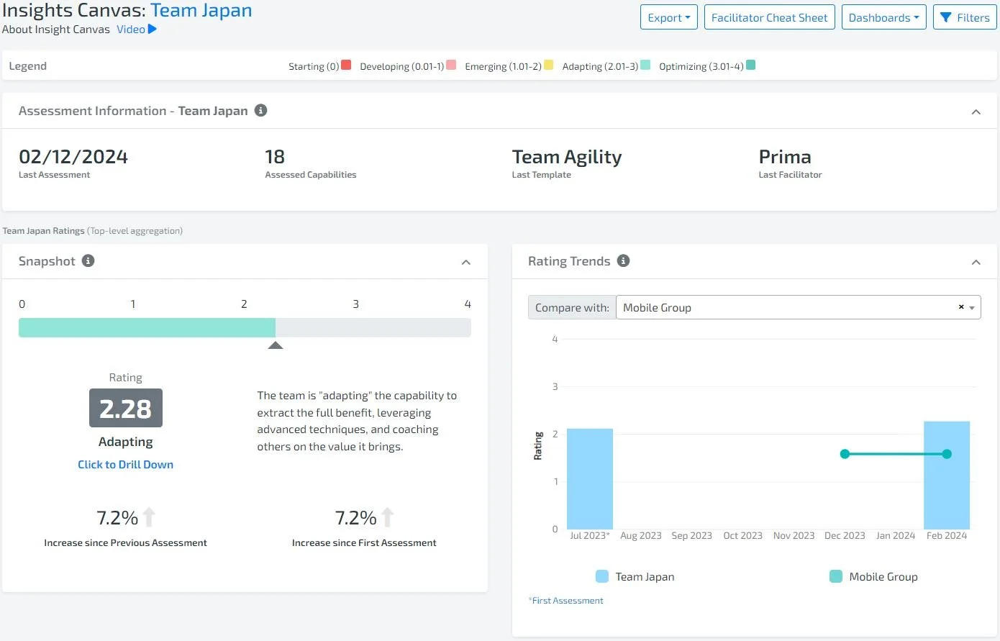Clear Mobile Group using the x icon
1000x641 pixels.
[960, 306]
